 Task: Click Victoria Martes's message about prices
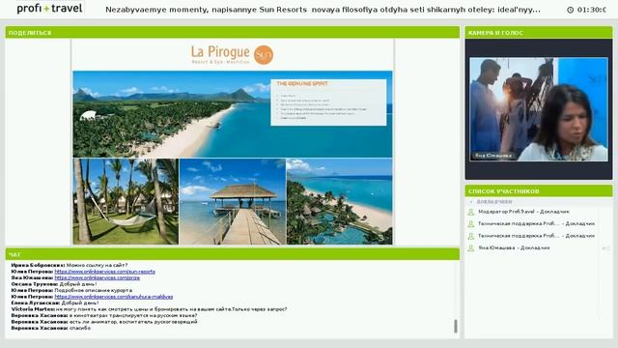172,309
